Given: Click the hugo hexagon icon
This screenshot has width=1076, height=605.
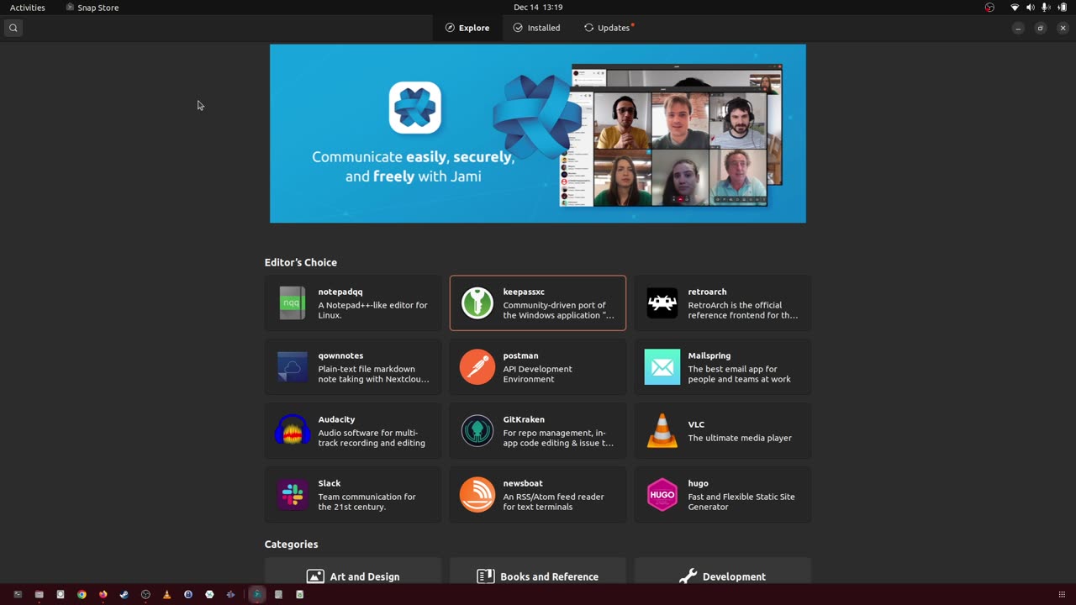Looking at the screenshot, I should [662, 495].
